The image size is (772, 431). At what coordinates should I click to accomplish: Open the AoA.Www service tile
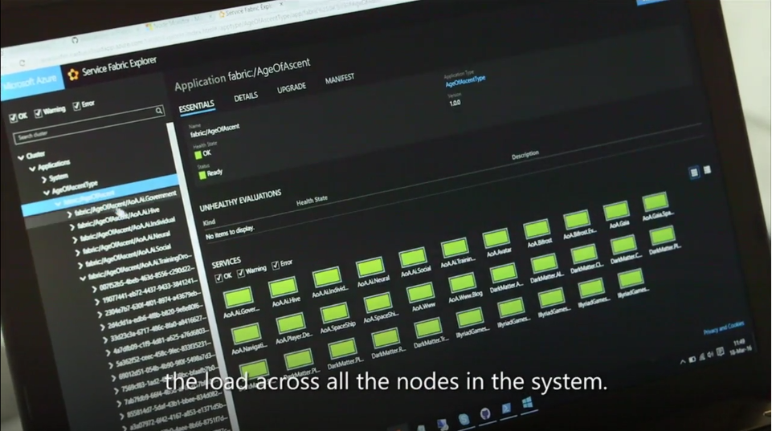coord(420,293)
